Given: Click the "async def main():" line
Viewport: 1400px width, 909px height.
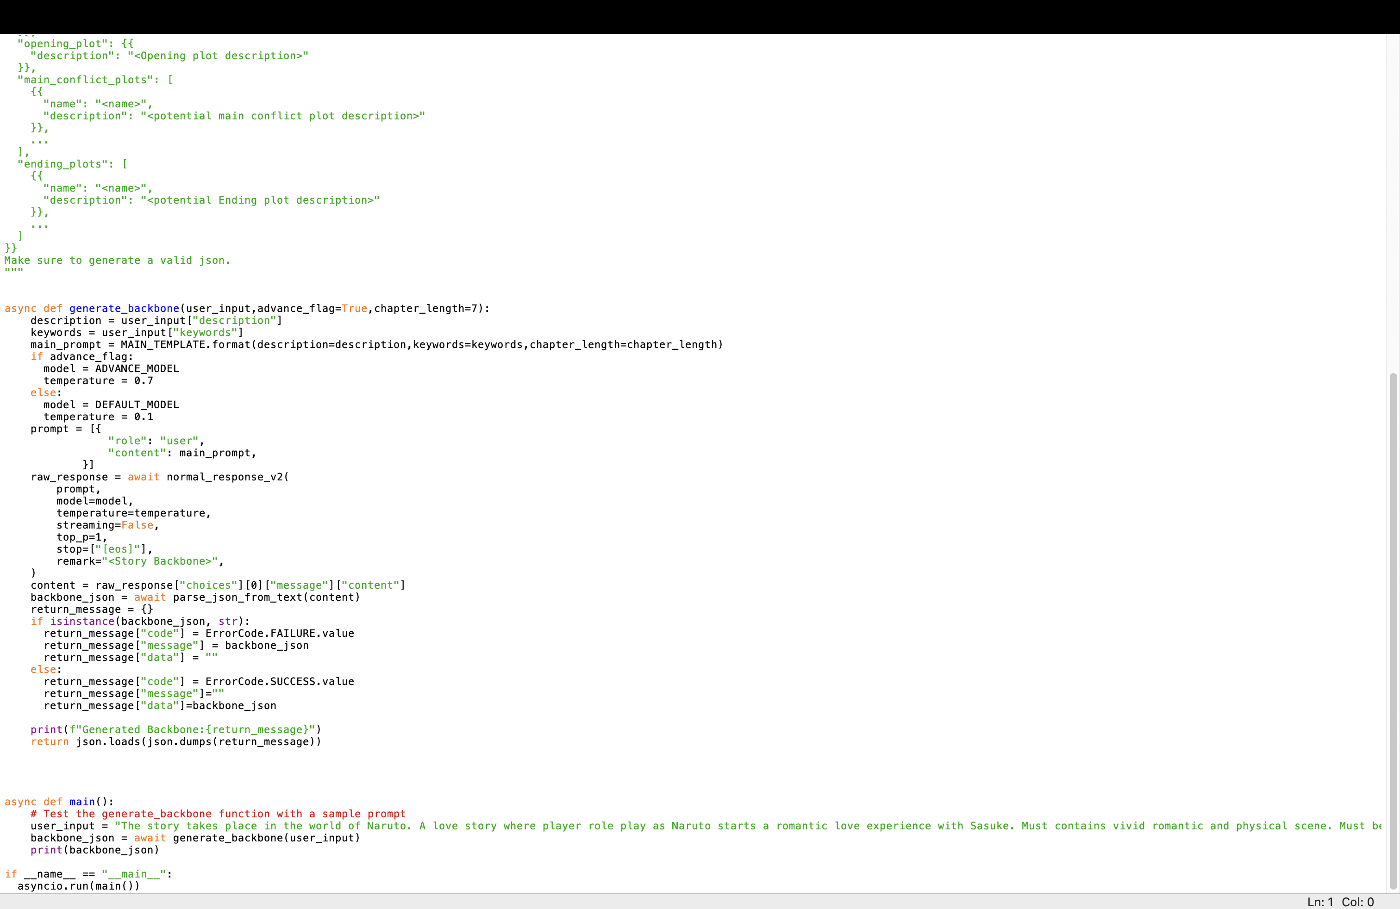Looking at the screenshot, I should click(59, 802).
